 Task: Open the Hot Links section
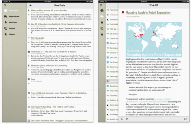coord(11,23)
